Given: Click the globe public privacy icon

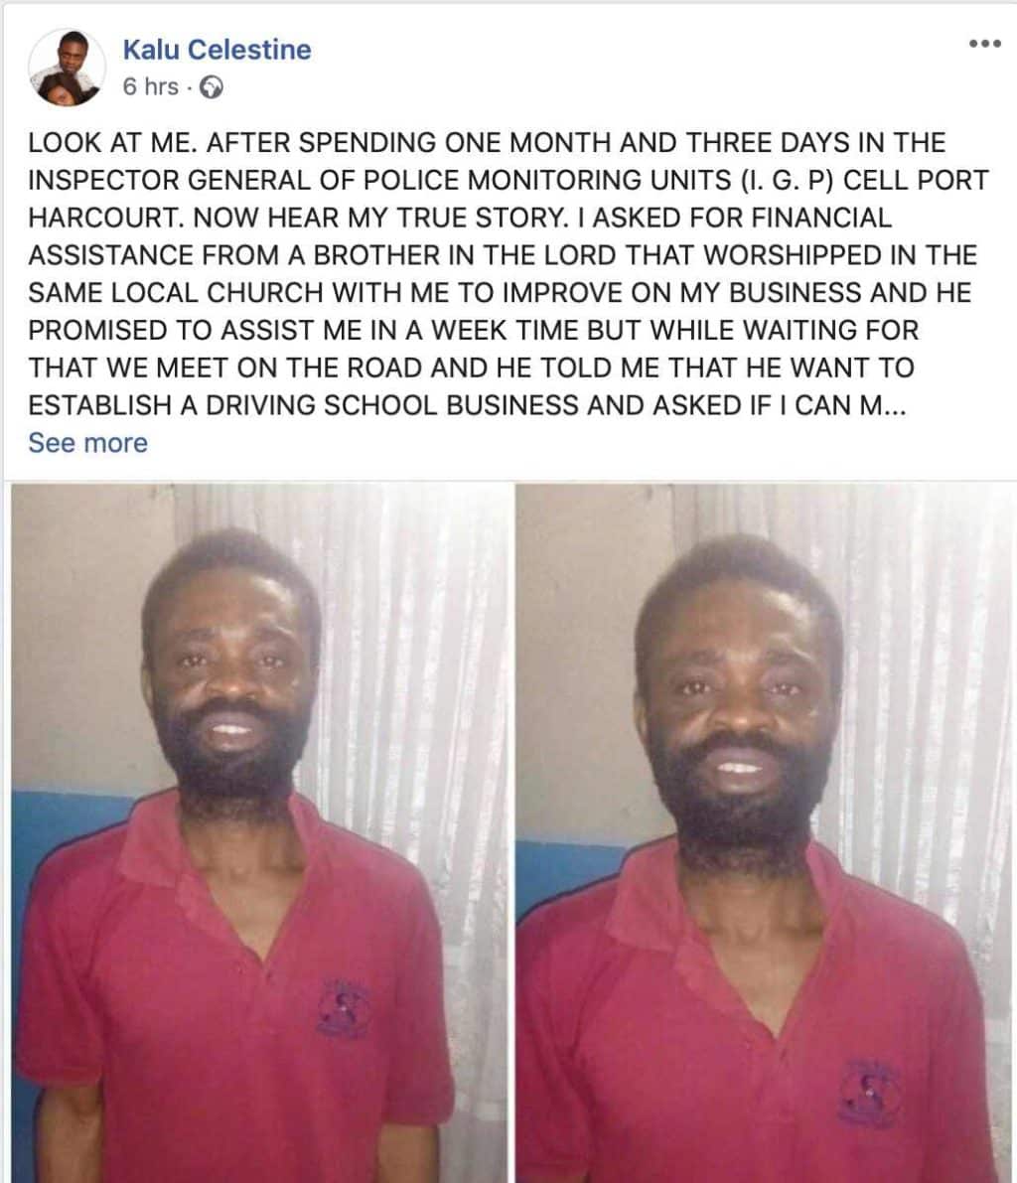Looking at the screenshot, I should tap(212, 87).
